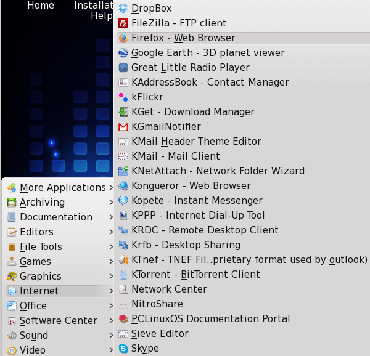Launch Google Earth - 3D planet viewer
Viewport: 370px width, 356px height.
pyautogui.click(x=244, y=53)
